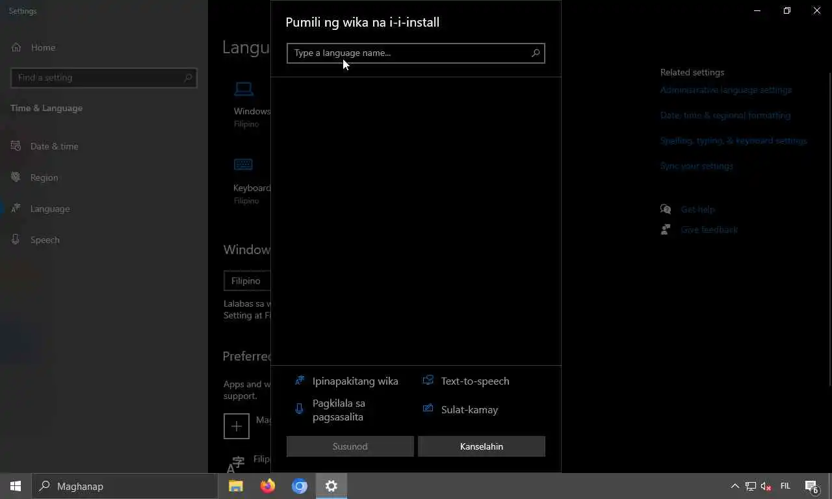Viewport: 832px width, 499px height.
Task: Click the Pumili ng wika dialog title
Action: point(363,22)
